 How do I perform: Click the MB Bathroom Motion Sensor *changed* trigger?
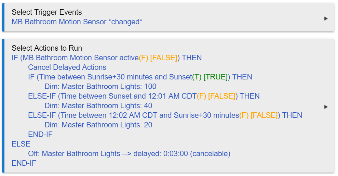(77, 22)
